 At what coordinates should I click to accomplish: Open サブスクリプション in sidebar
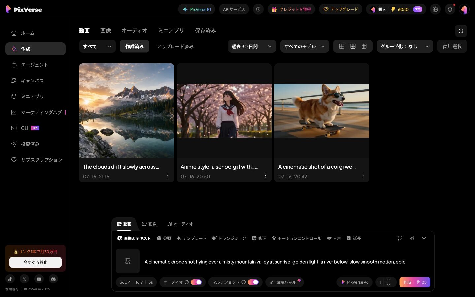click(x=35, y=160)
